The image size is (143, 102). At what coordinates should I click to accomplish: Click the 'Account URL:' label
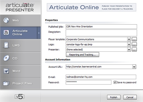click(55, 67)
